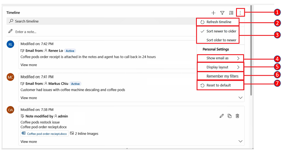Click View more on Renee Lo email

click(29, 65)
